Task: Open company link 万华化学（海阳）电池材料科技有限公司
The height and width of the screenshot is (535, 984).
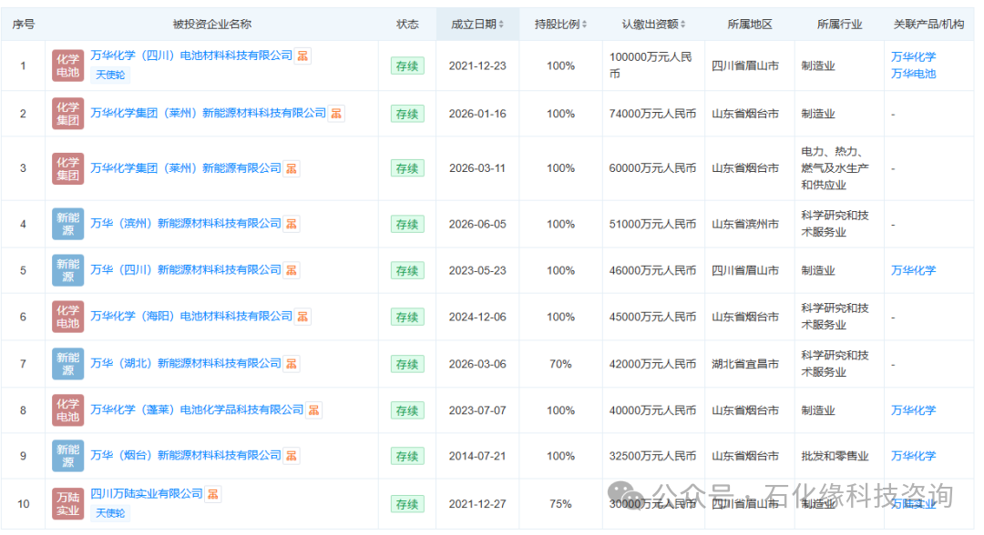Action: (x=191, y=316)
